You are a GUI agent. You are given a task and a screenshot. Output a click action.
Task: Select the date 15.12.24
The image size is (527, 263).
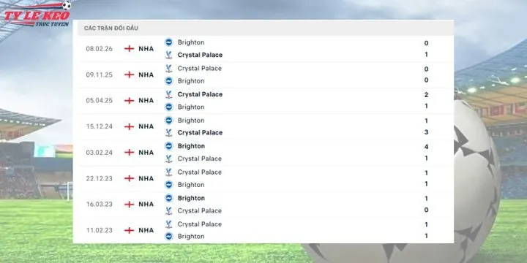[x=99, y=126]
